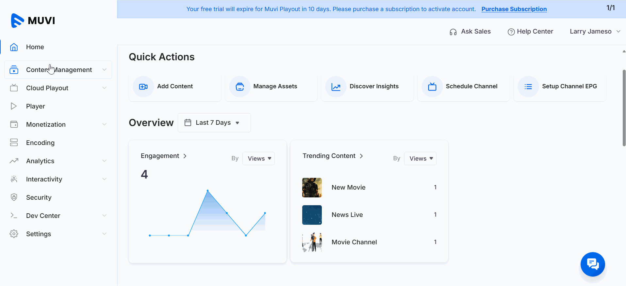This screenshot has height=286, width=626.
Task: Click the Encoding icon in sidebar
Action: click(14, 143)
